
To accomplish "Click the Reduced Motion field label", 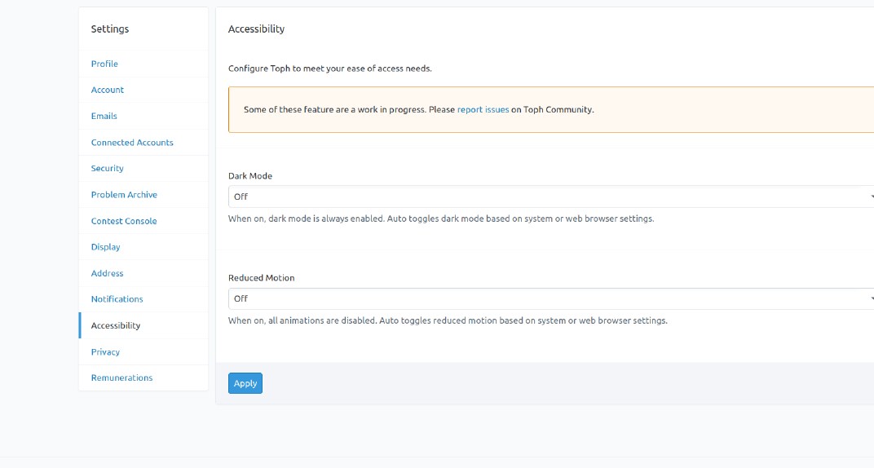I will click(262, 278).
